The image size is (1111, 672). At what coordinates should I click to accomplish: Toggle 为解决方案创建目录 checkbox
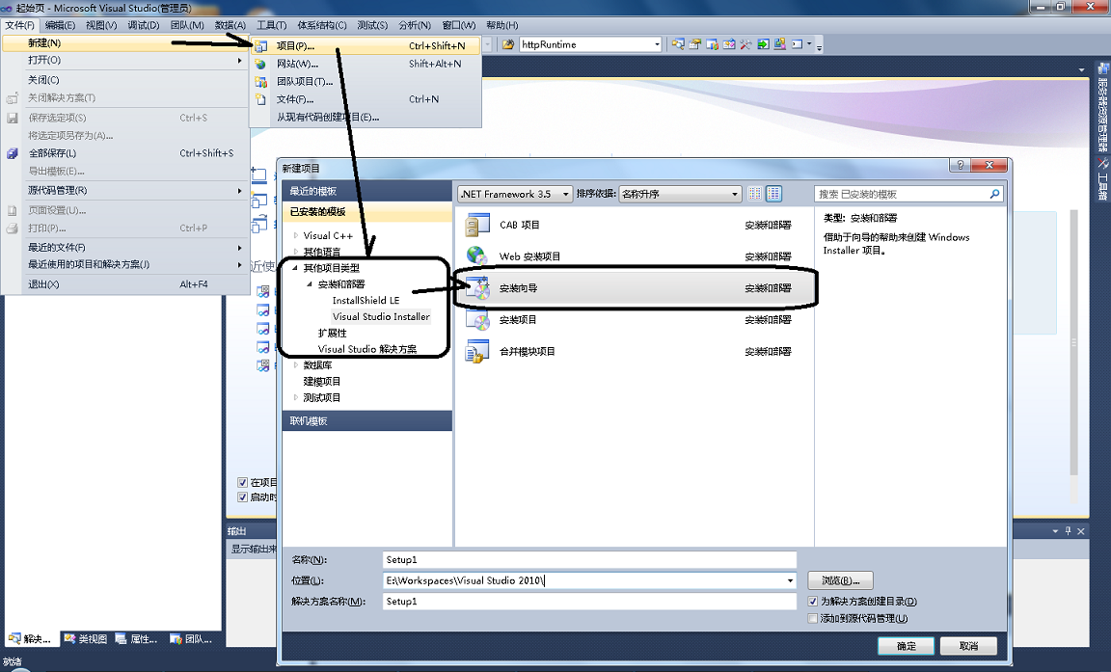tap(813, 602)
